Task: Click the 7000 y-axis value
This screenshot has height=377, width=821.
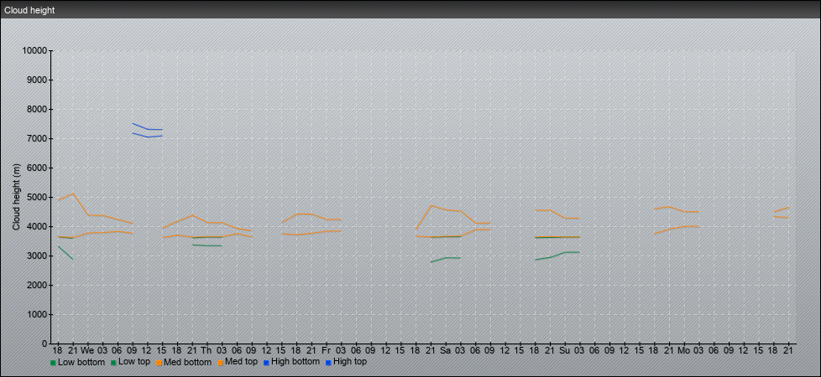Action: tap(37, 138)
